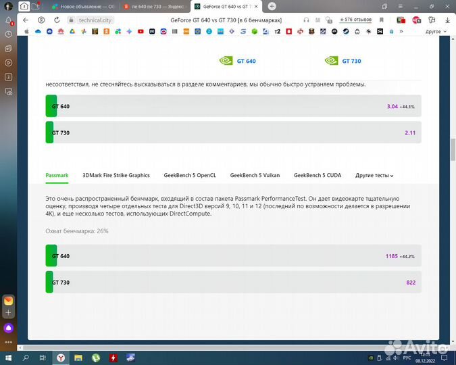Open the sidebar three-dots menu
The height and width of the screenshot is (365, 456).
8,342
